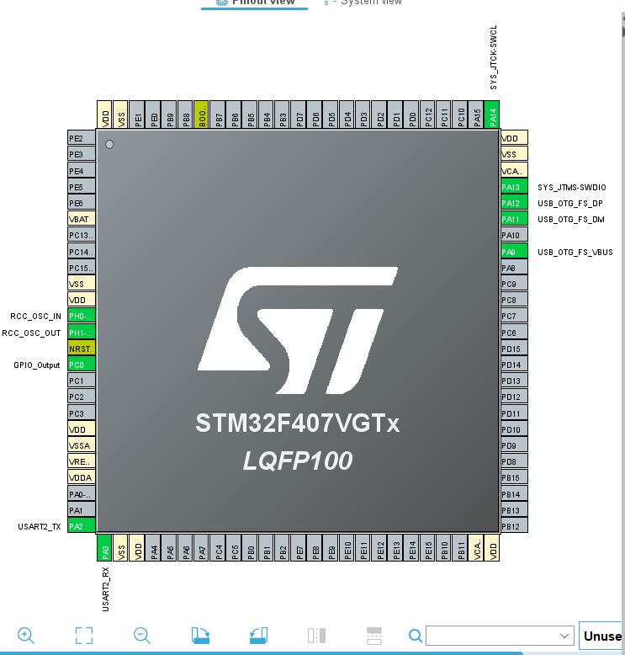The image size is (625, 655).
Task: Select pin PA12 labeled USB_OTG_FS_DP
Action: [514, 203]
